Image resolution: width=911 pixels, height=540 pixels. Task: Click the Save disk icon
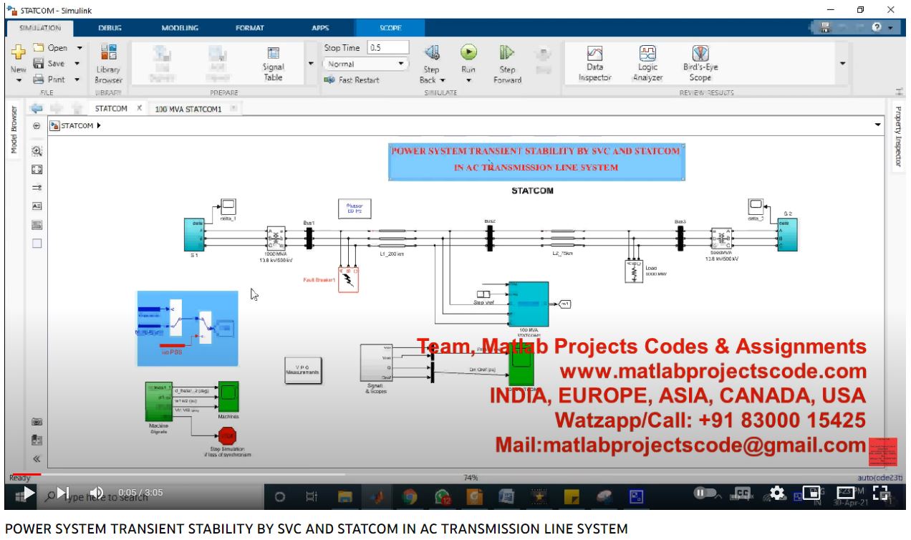[39, 64]
